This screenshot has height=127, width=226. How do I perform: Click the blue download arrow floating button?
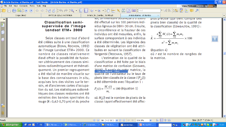point(215,39)
